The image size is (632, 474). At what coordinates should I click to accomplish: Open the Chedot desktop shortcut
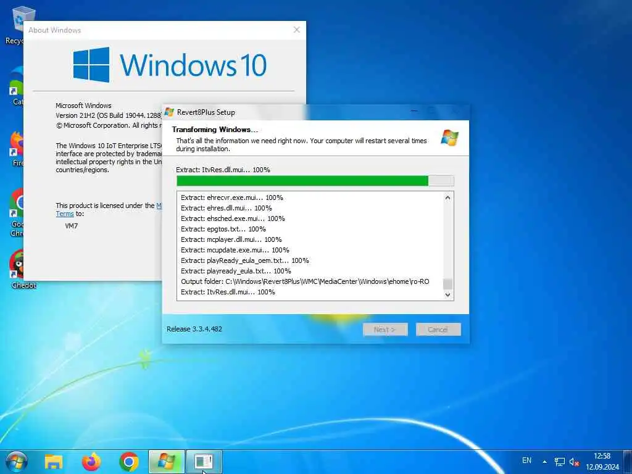23,269
